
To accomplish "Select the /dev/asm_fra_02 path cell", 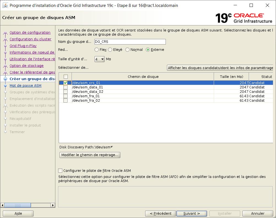I will (143, 101).
